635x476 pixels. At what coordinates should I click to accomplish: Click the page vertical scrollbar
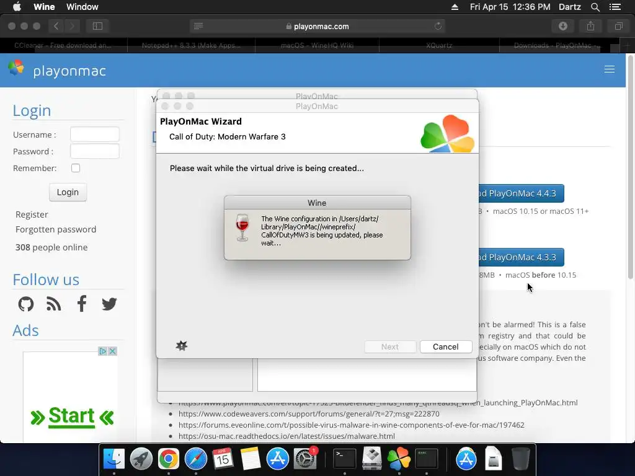pyautogui.click(x=630, y=168)
